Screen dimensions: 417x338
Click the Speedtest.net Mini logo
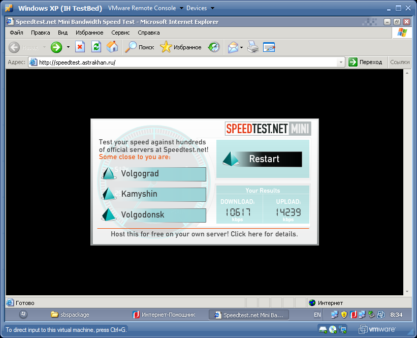(x=268, y=129)
